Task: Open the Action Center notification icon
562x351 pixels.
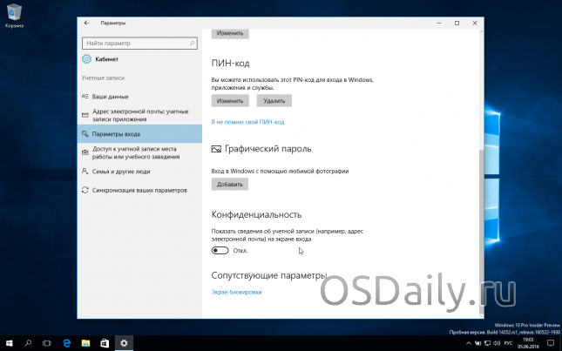Action: click(551, 343)
